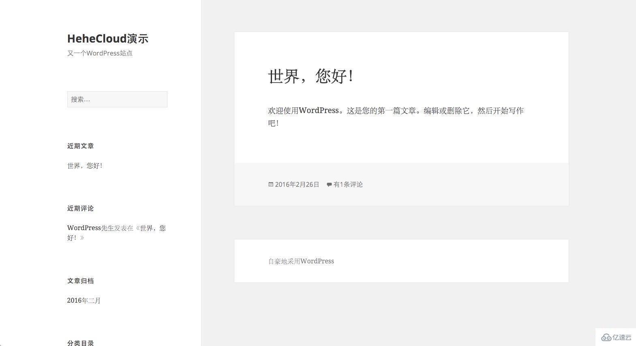Click the post date 2016年2月26日

[297, 184]
